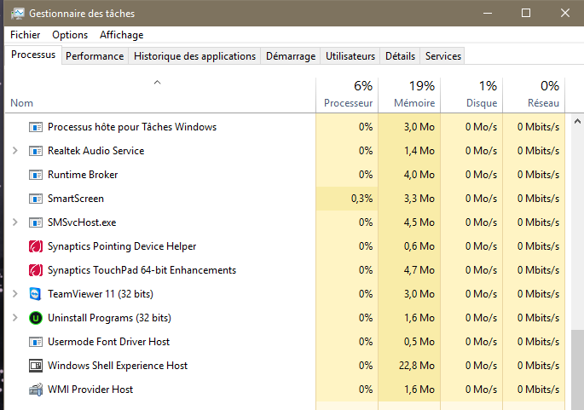Click the sort arrow above Nom column
Viewport: 584px width, 410px height.
157,83
